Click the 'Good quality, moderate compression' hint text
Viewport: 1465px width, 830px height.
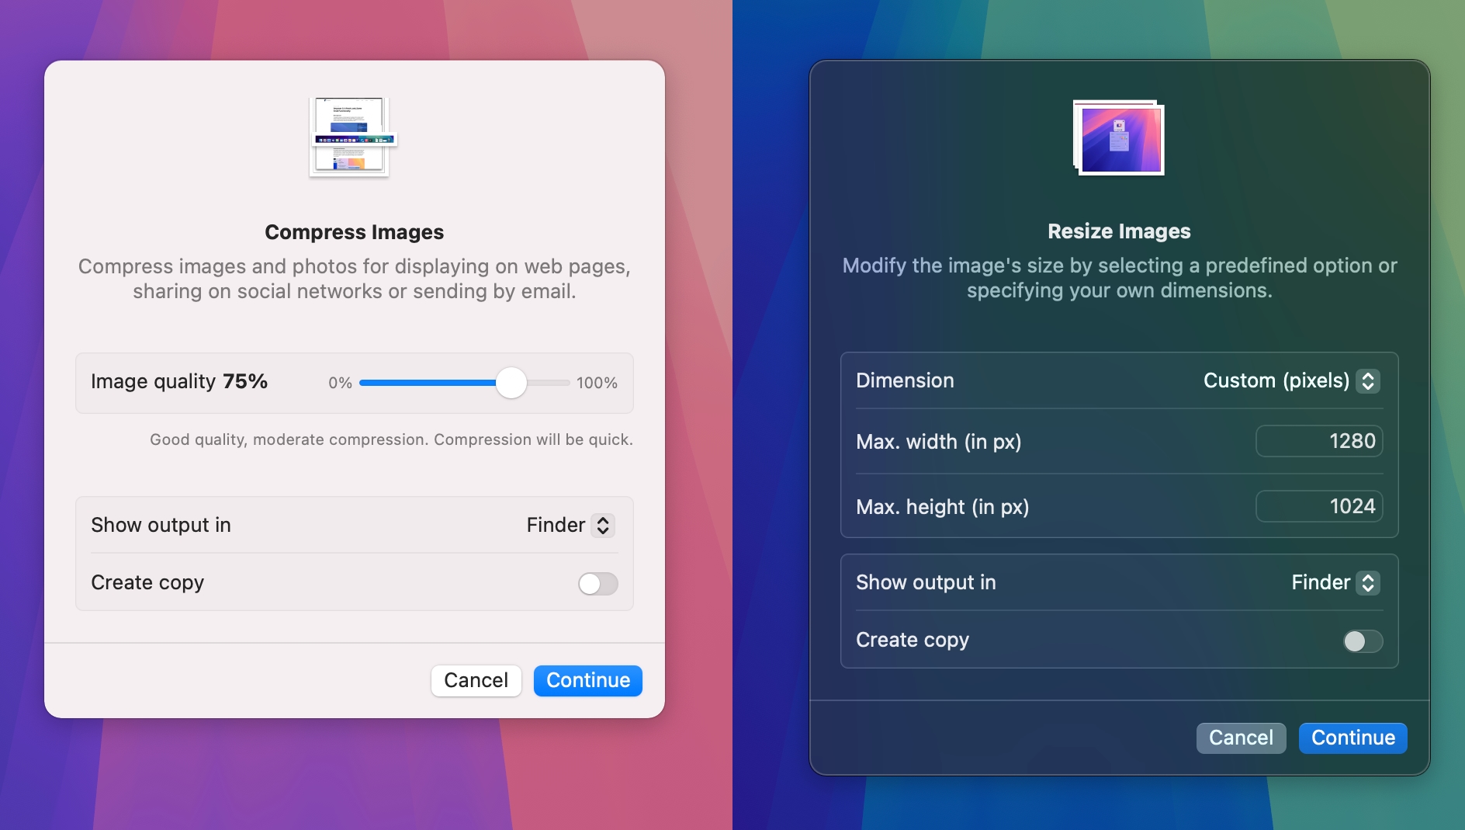coord(391,439)
